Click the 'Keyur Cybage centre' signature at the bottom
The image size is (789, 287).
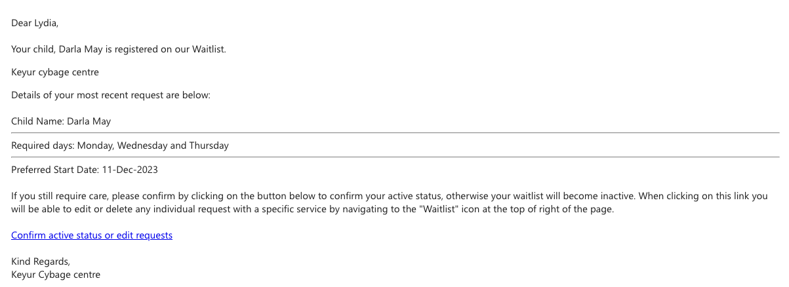[56, 275]
